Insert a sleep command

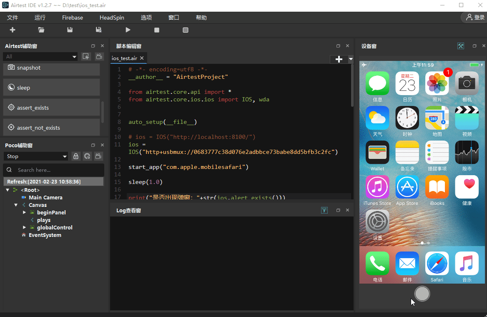52,88
